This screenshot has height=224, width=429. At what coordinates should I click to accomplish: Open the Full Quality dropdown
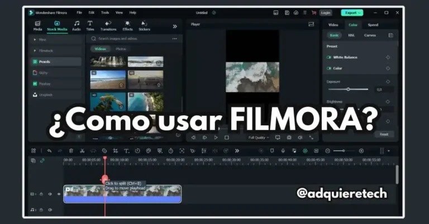pyautogui.click(x=259, y=138)
